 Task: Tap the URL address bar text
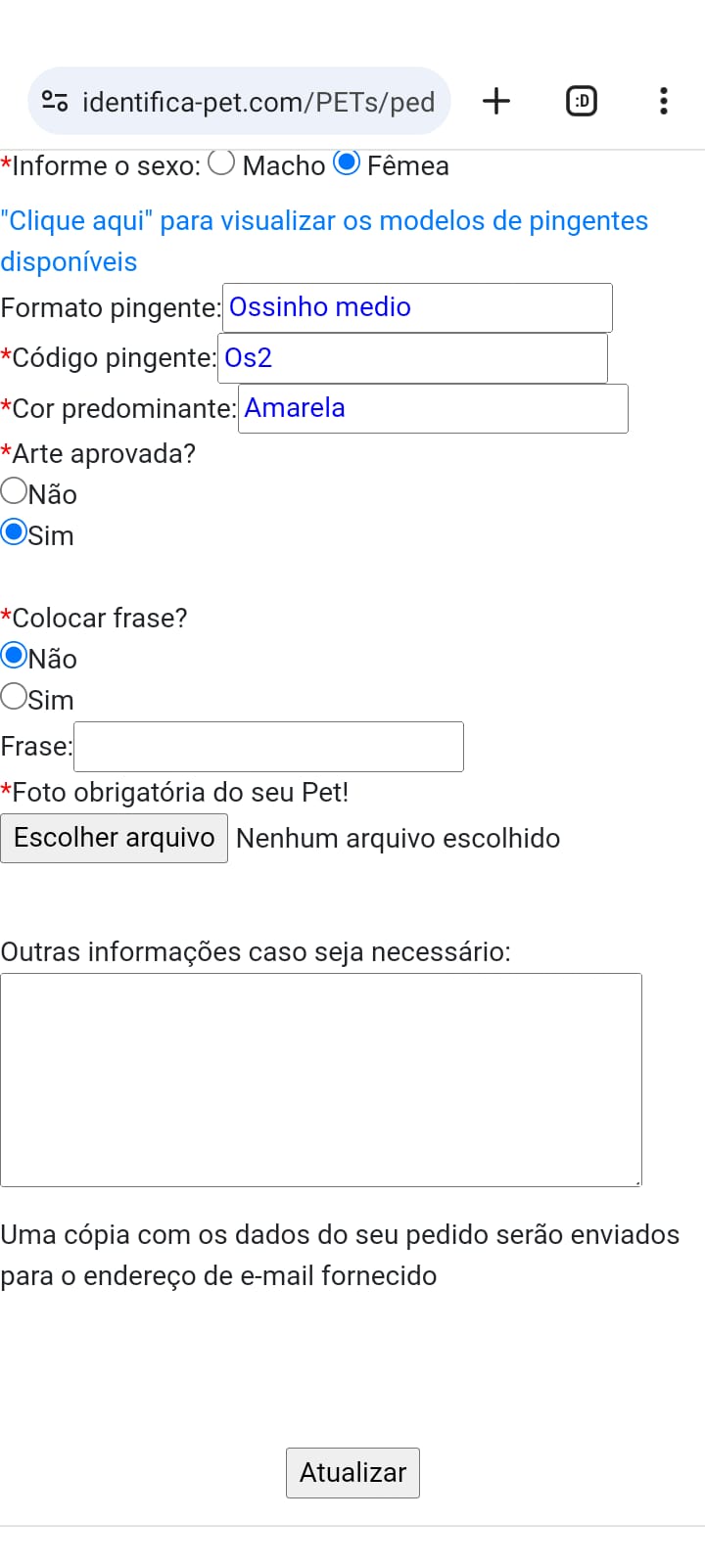point(258,102)
